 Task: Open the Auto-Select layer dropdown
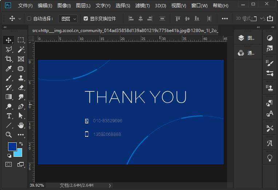[68, 19]
